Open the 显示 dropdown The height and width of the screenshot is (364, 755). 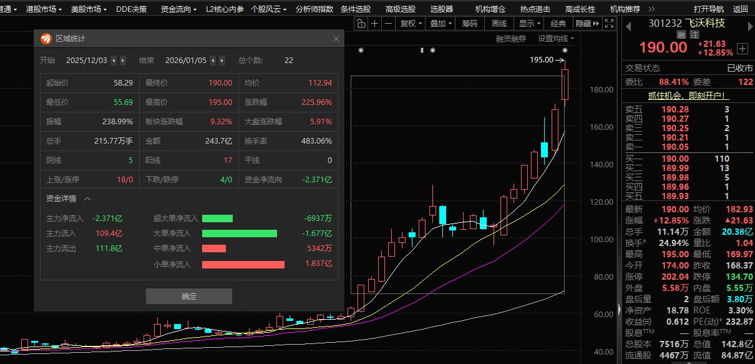click(529, 24)
